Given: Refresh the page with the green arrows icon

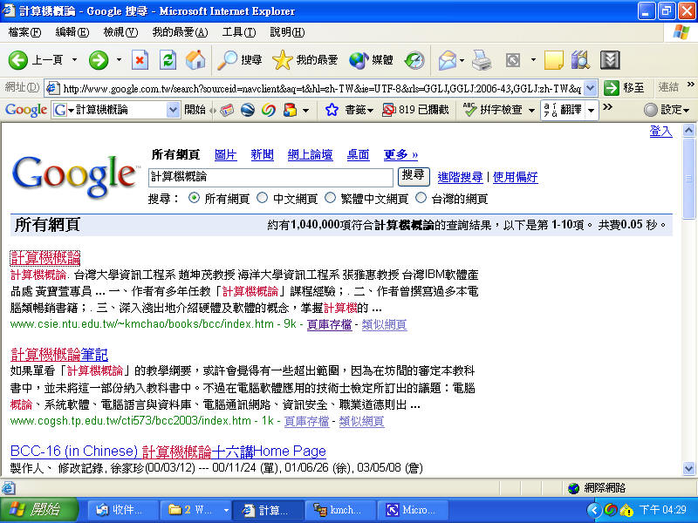Looking at the screenshot, I should click(x=168, y=60).
